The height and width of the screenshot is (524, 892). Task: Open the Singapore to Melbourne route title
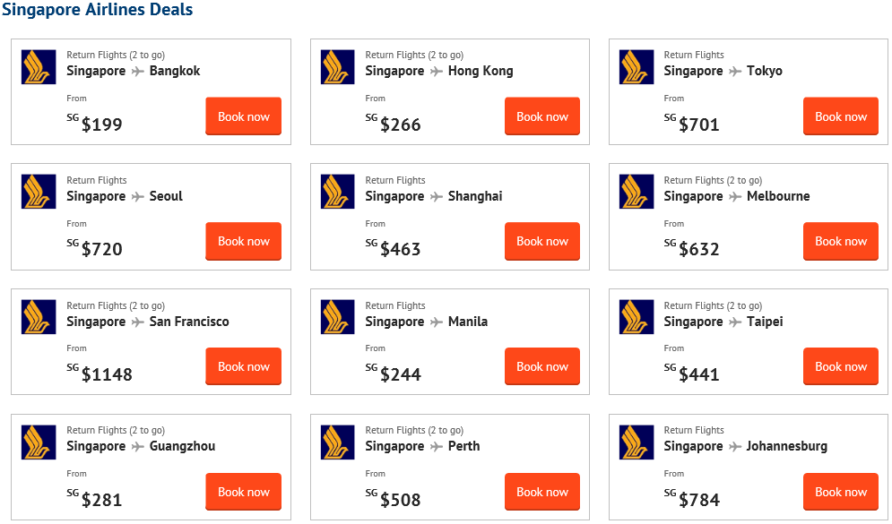(737, 196)
